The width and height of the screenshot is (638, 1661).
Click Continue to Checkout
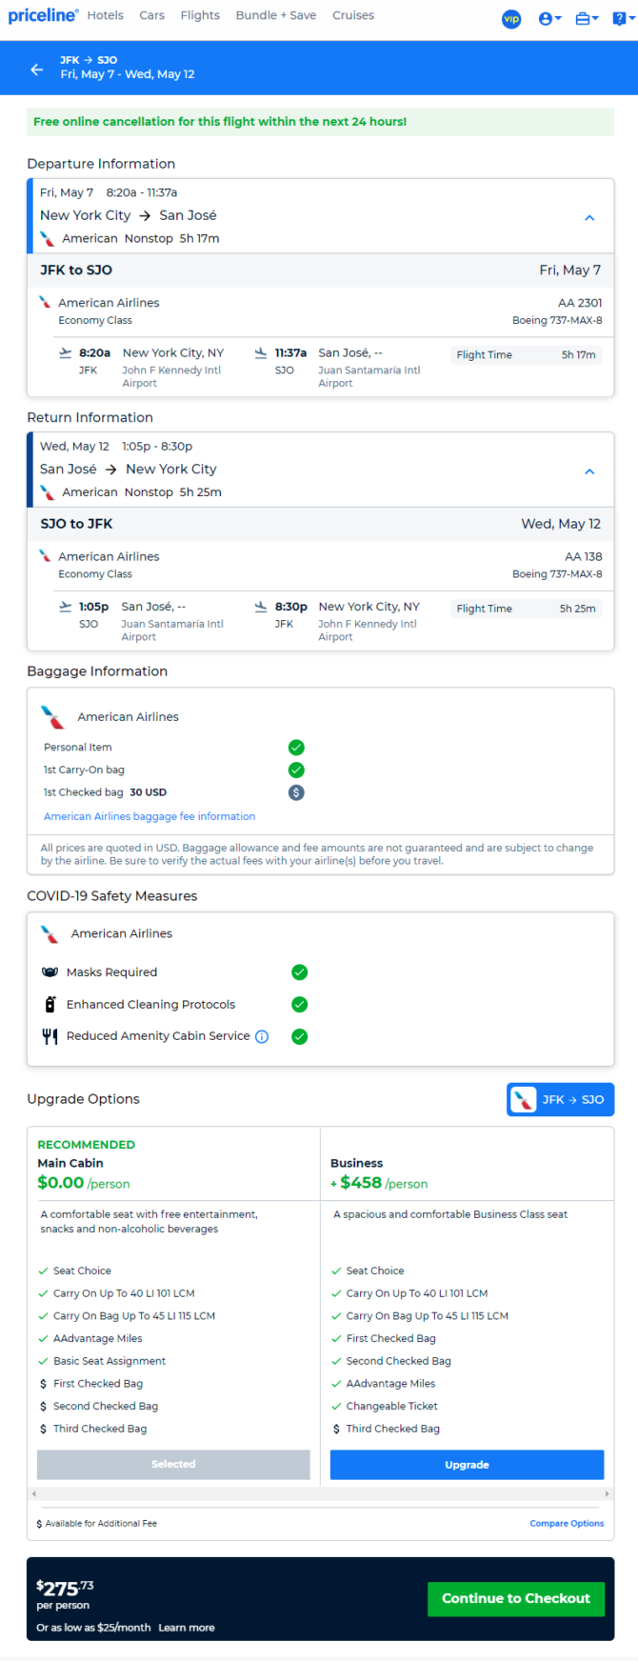516,1598
